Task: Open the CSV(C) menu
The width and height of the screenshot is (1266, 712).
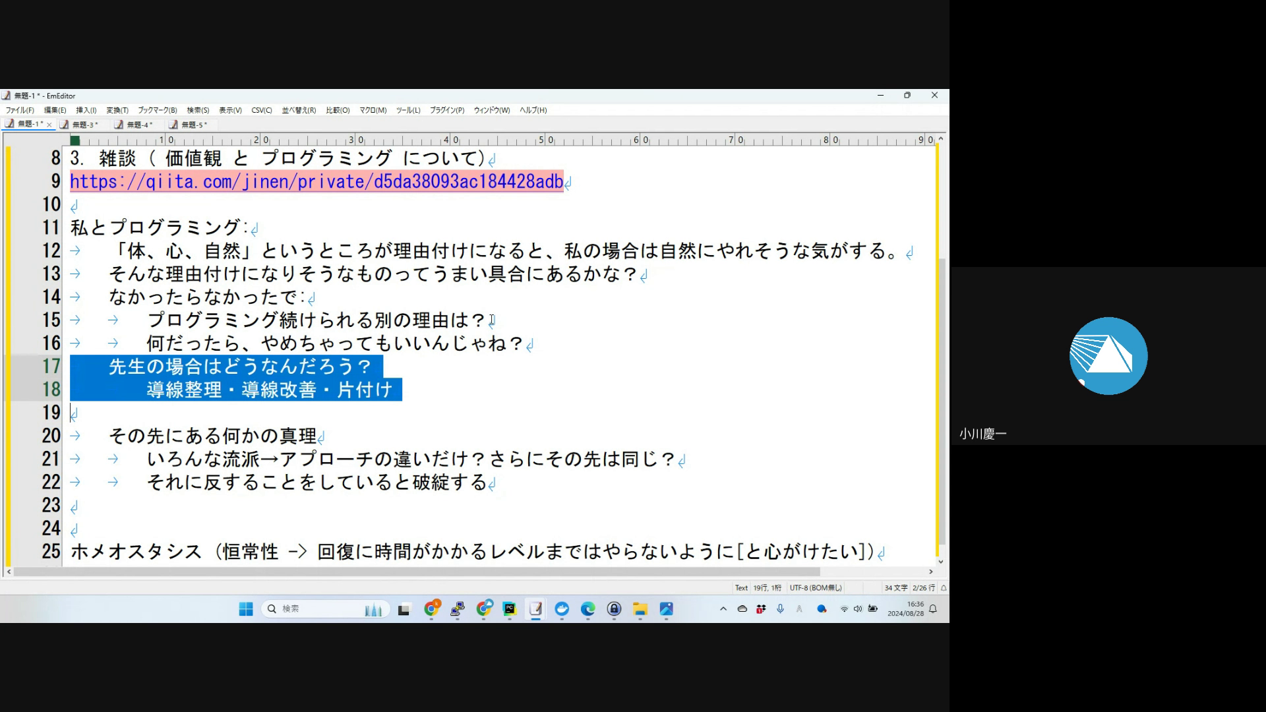Action: pyautogui.click(x=261, y=110)
